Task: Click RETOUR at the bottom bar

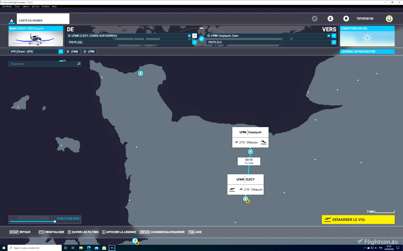Action: pos(20,232)
